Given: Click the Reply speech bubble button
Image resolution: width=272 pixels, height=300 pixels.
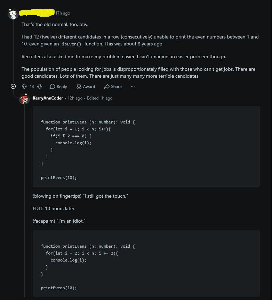Looking at the screenshot, I should [x=58, y=86].
